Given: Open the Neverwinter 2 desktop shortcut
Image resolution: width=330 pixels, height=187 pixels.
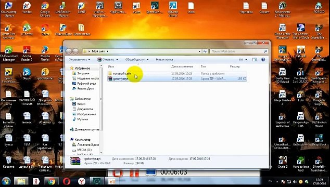Looking at the screenshot, I should point(283,9).
